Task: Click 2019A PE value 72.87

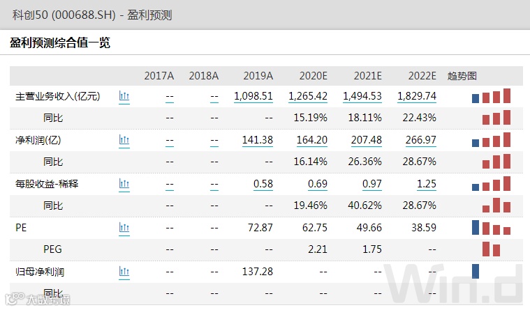Action: 260,228
